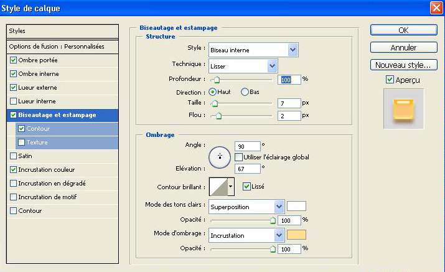Click the Flou value field showing 2
This screenshot has width=445, height=272.
point(289,116)
